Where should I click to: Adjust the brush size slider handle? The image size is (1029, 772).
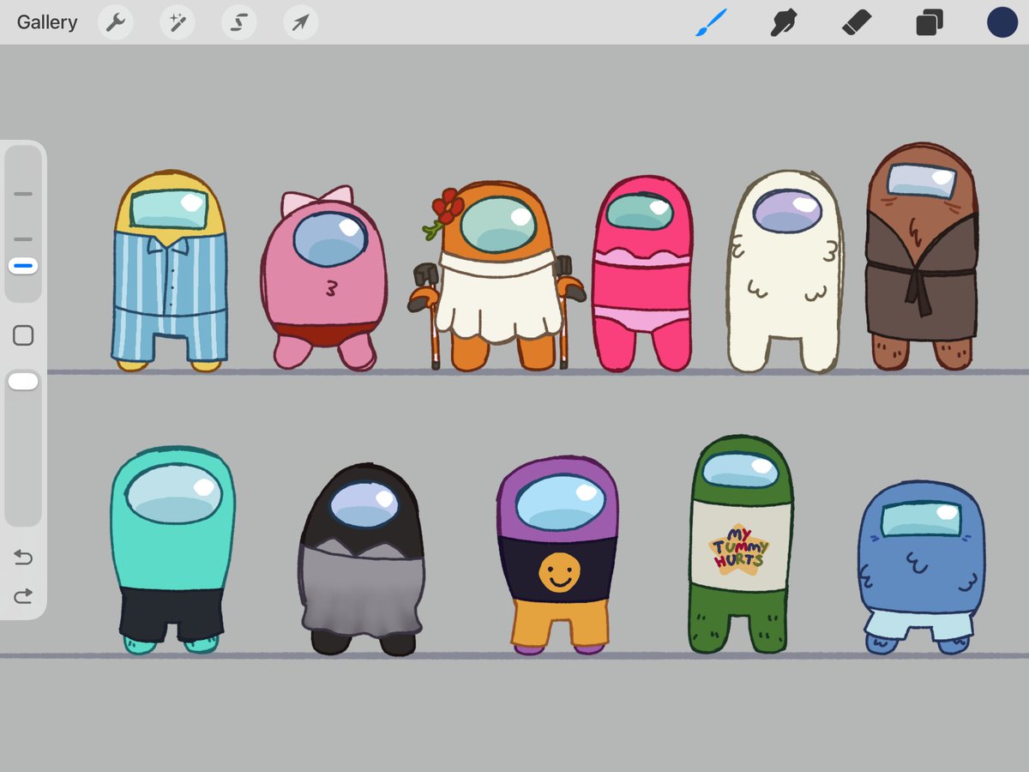[23, 266]
